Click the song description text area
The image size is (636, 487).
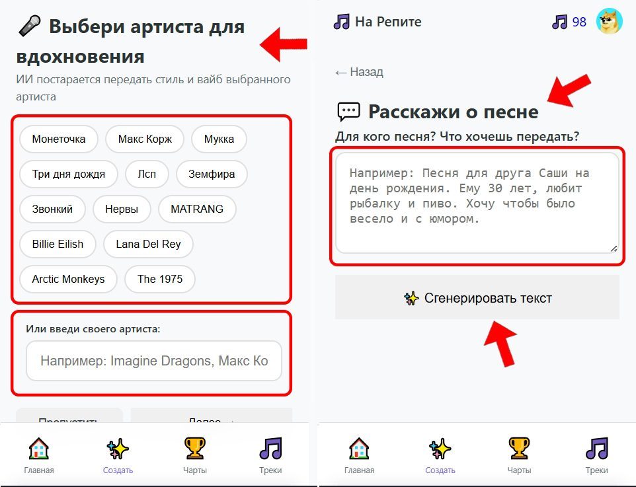[x=476, y=203]
